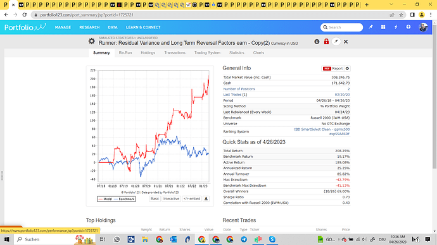
Task: Go back in browser history
Action: 6,15
